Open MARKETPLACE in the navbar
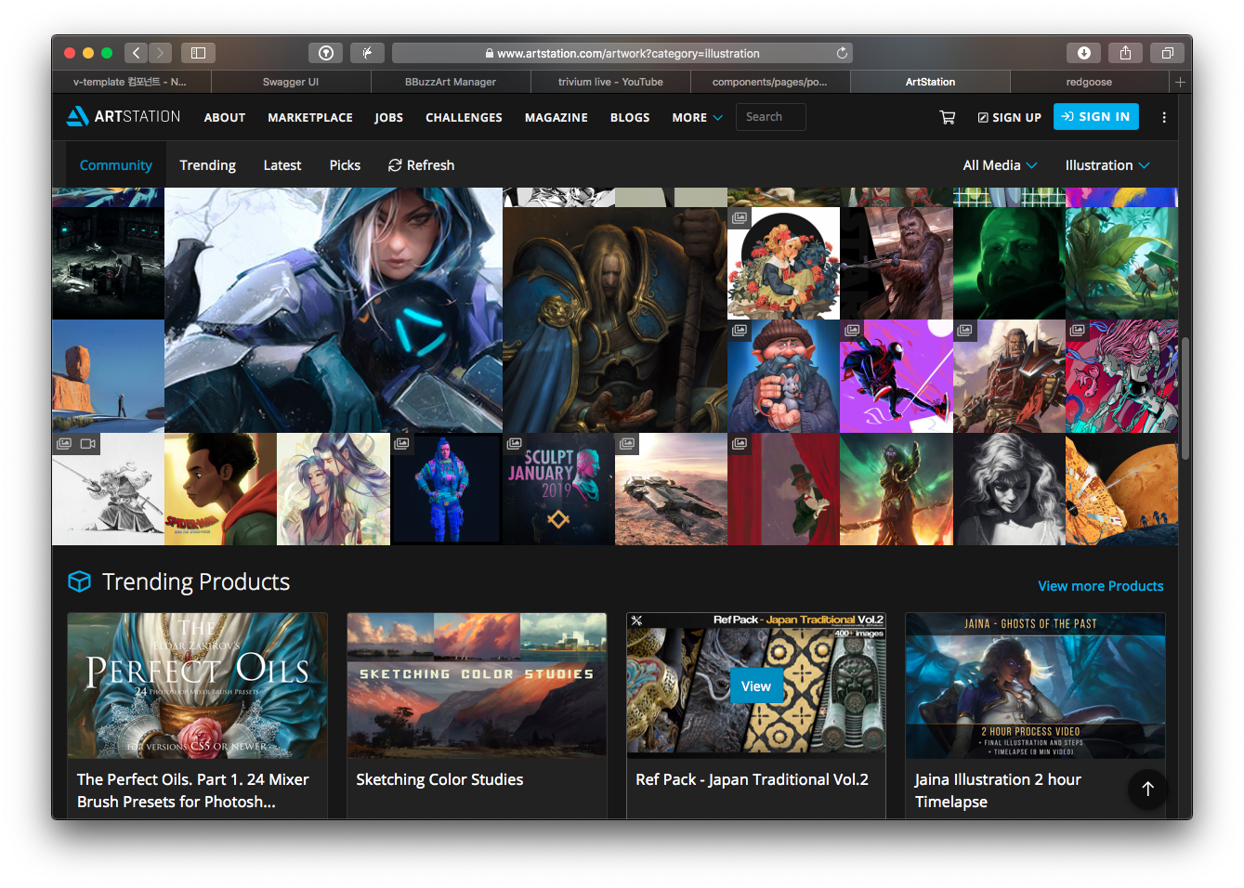Image resolution: width=1244 pixels, height=888 pixels. pos(310,118)
